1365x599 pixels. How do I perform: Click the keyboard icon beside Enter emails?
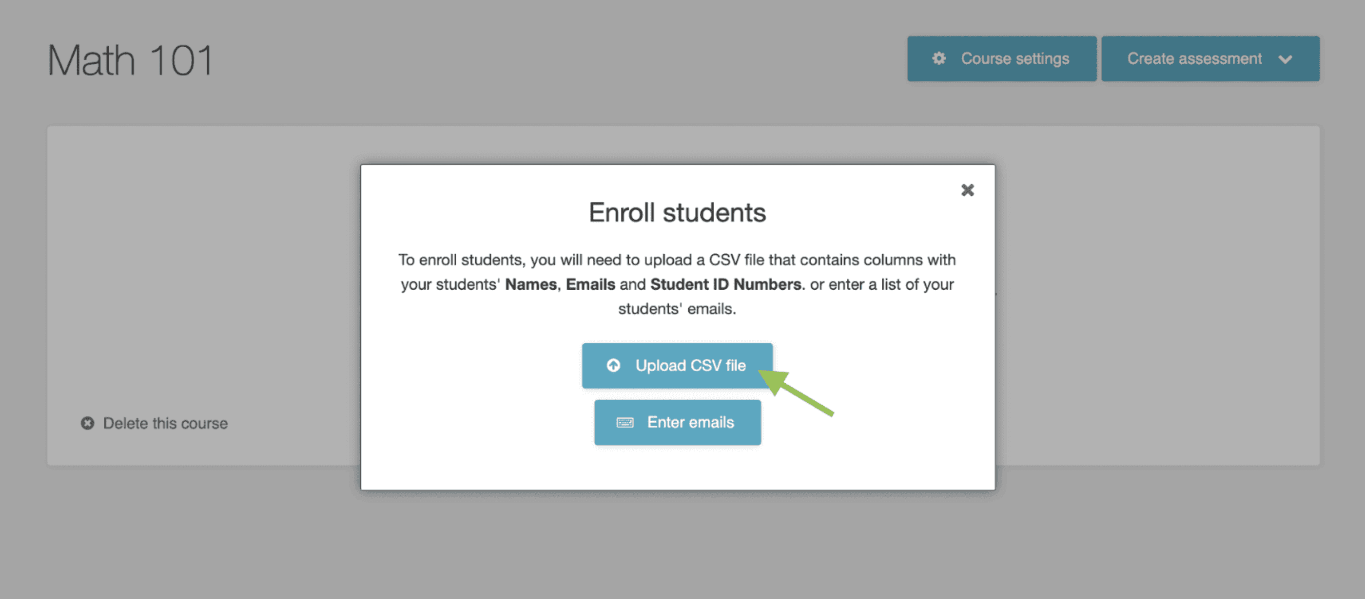click(x=625, y=422)
